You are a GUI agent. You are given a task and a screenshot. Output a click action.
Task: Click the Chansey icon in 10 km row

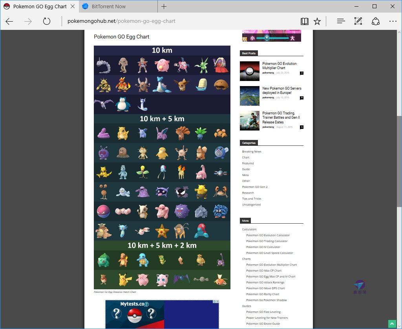(162, 65)
